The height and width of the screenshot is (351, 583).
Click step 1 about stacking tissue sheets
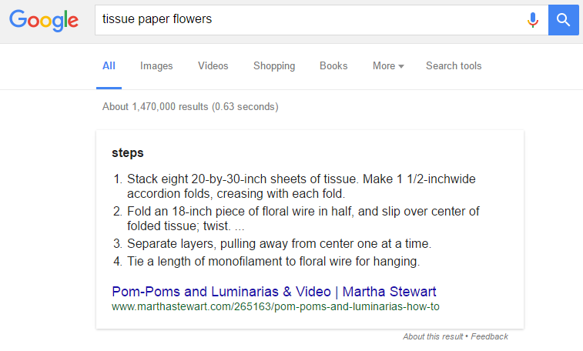click(300, 186)
